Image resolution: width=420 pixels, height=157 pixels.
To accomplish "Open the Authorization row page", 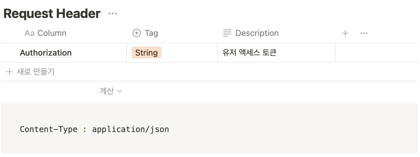I will [x=46, y=53].
